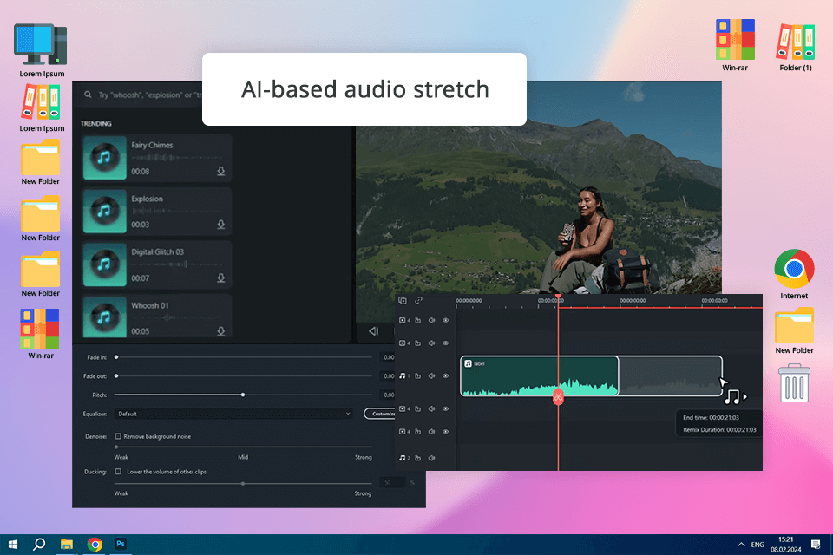The height and width of the screenshot is (555, 833).
Task: Download the Whoosh 01 sound effect
Action: point(221,331)
